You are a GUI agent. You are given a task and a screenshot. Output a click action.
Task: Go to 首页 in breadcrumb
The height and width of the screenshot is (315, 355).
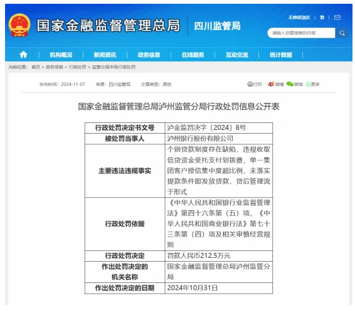coord(36,67)
